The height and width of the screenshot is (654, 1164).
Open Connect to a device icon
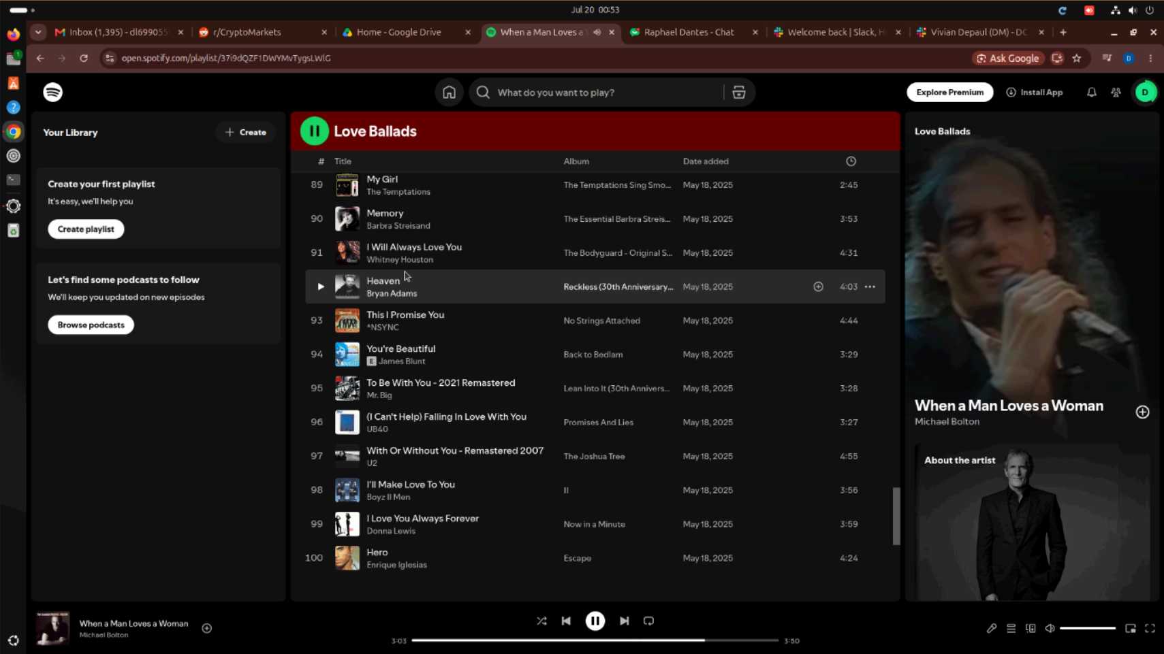pos(1031,628)
